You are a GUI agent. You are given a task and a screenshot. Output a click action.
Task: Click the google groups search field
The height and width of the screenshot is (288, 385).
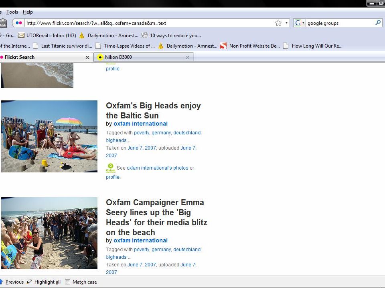coord(340,23)
